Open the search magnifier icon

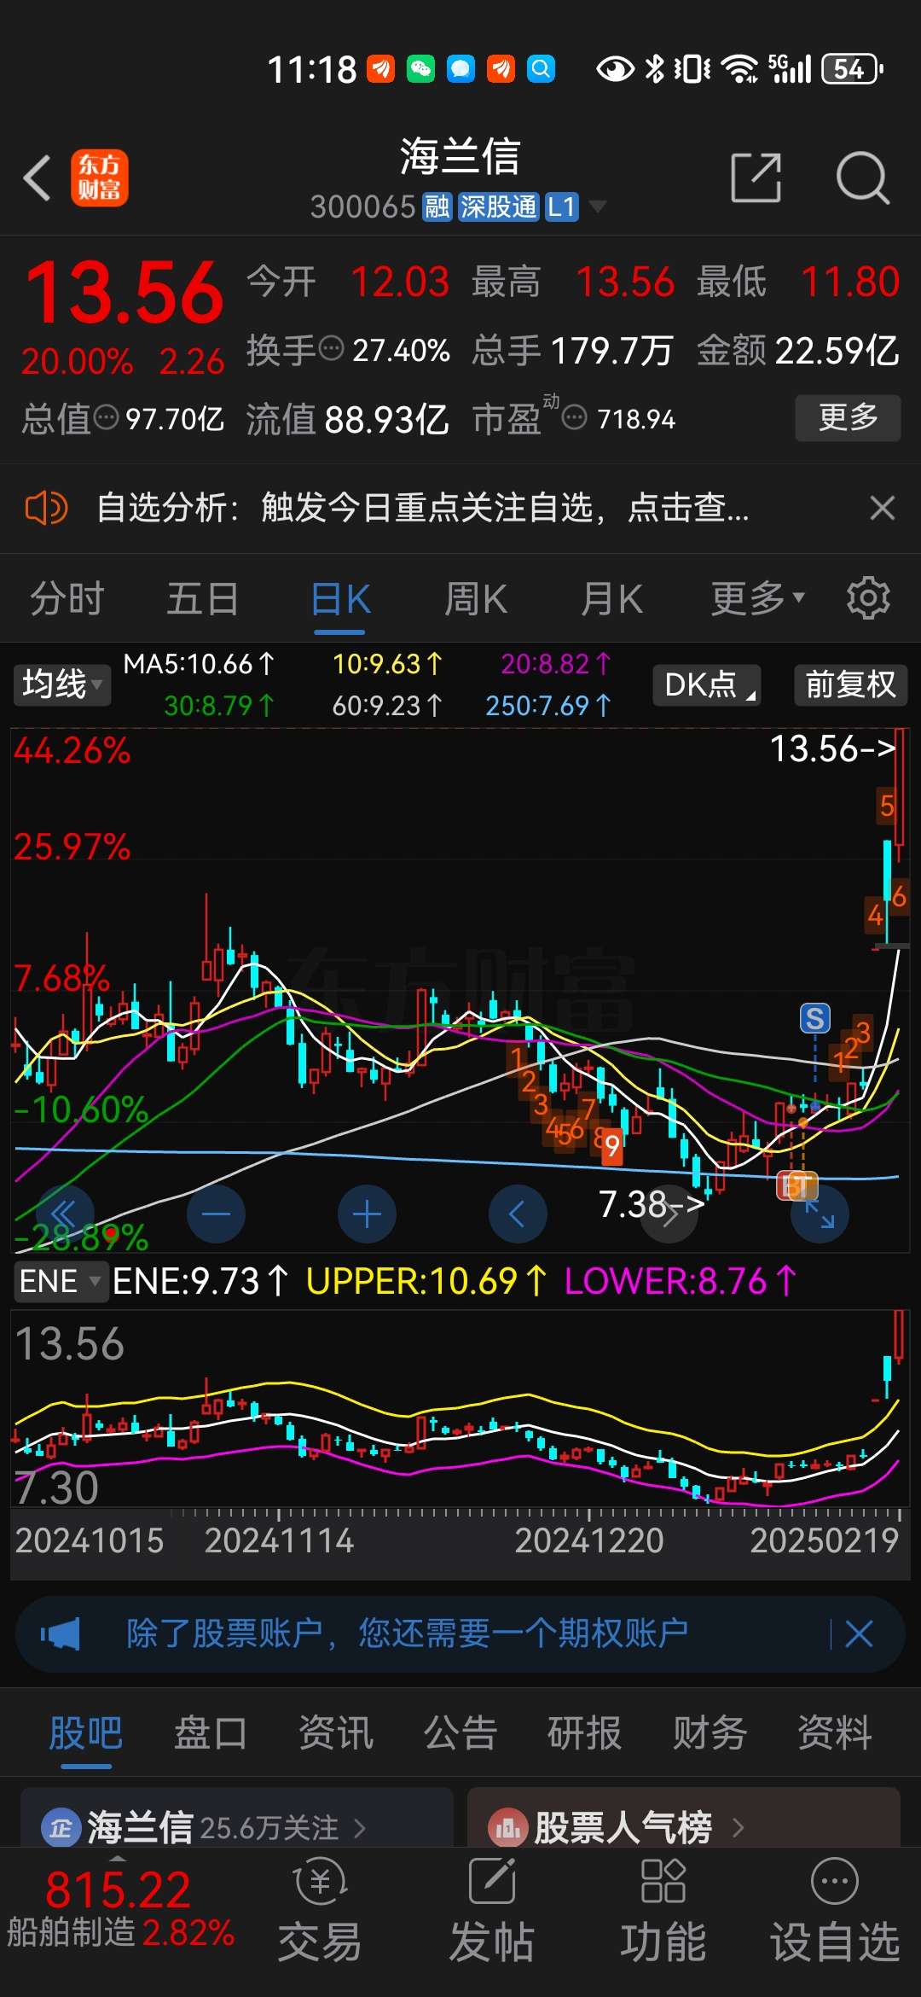click(x=862, y=178)
